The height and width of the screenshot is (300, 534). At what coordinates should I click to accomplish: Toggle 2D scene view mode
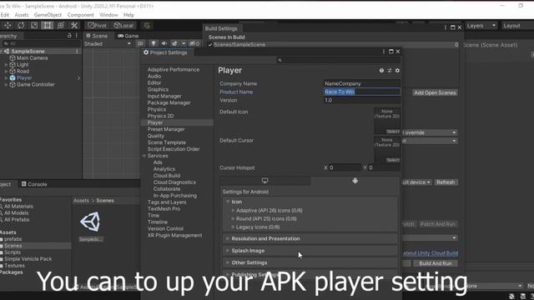click(140, 43)
